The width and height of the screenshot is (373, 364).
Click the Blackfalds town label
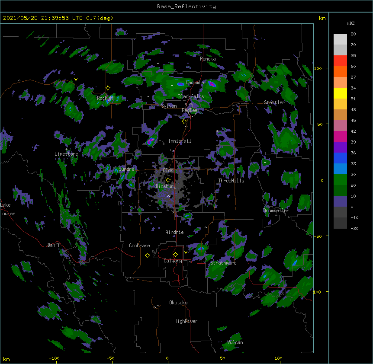[x=191, y=96]
